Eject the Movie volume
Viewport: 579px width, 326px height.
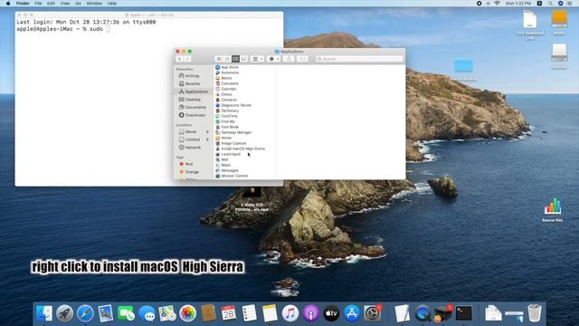pos(207,131)
